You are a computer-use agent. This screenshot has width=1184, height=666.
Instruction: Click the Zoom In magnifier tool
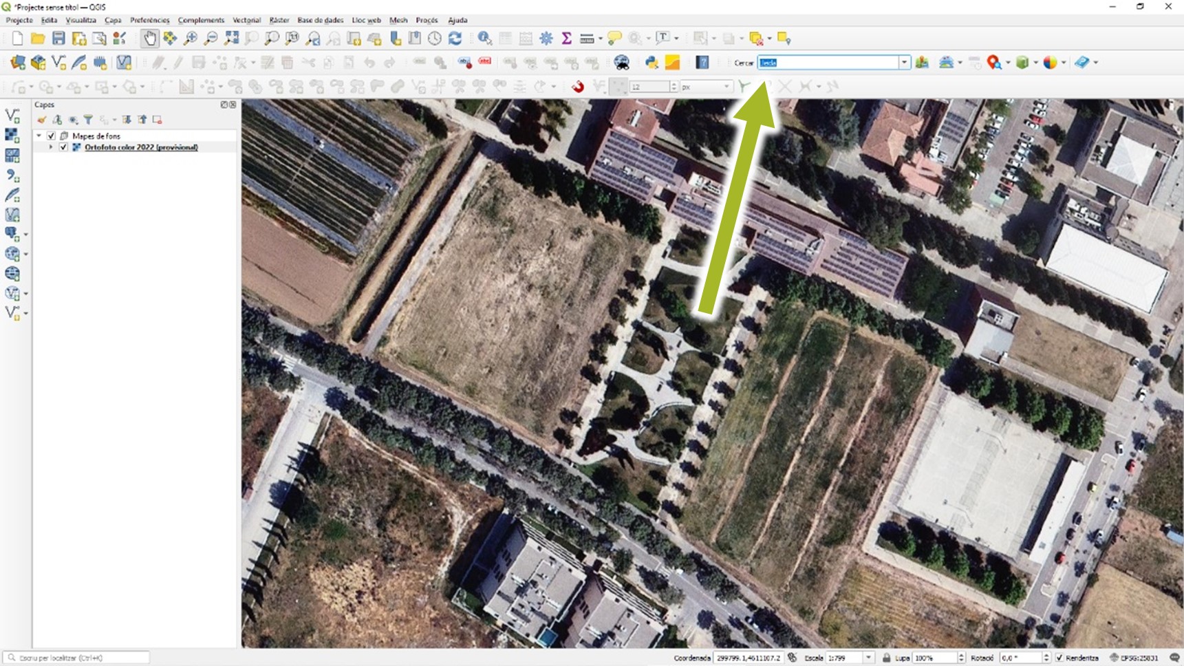(x=191, y=39)
